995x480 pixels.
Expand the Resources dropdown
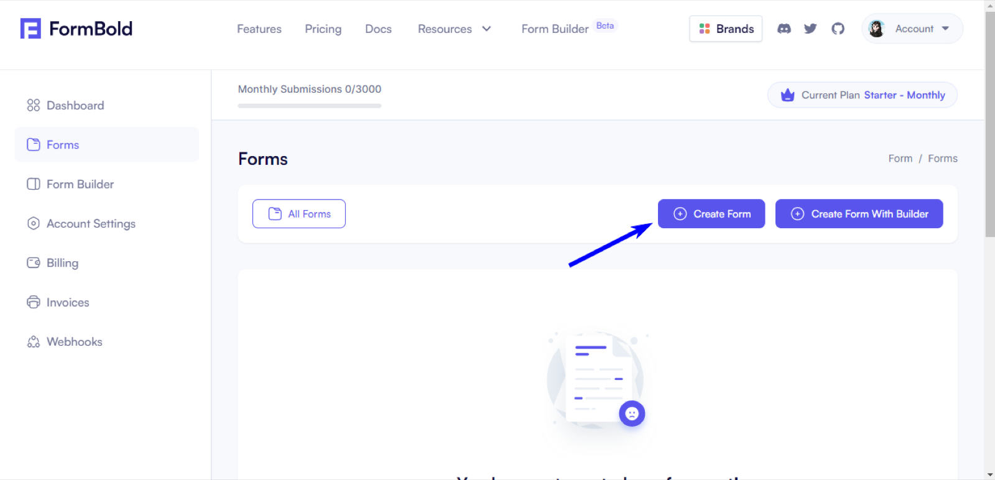(455, 29)
